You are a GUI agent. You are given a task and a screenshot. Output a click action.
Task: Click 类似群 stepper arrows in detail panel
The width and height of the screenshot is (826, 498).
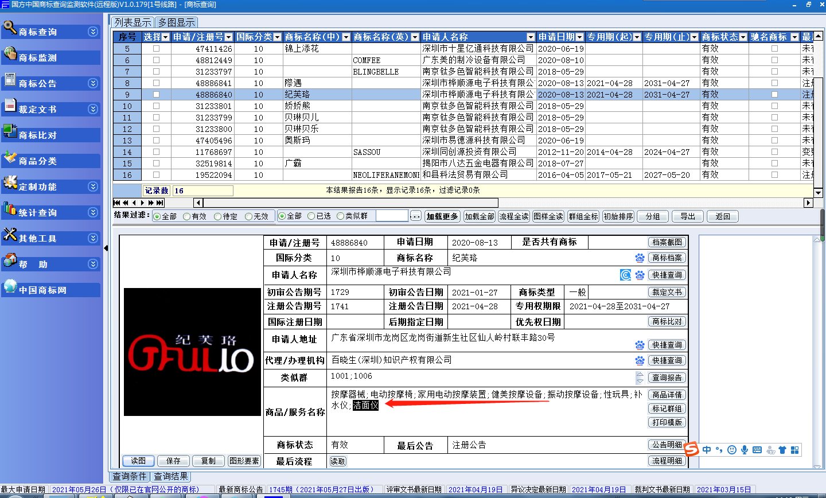(x=640, y=378)
